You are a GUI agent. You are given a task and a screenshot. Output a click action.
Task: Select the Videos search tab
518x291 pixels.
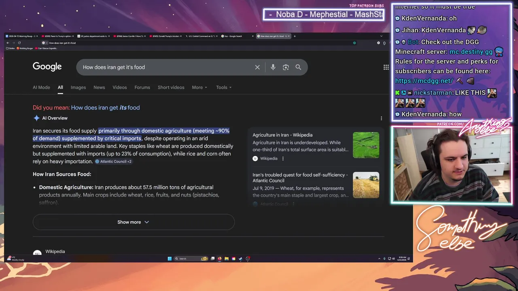pos(120,87)
